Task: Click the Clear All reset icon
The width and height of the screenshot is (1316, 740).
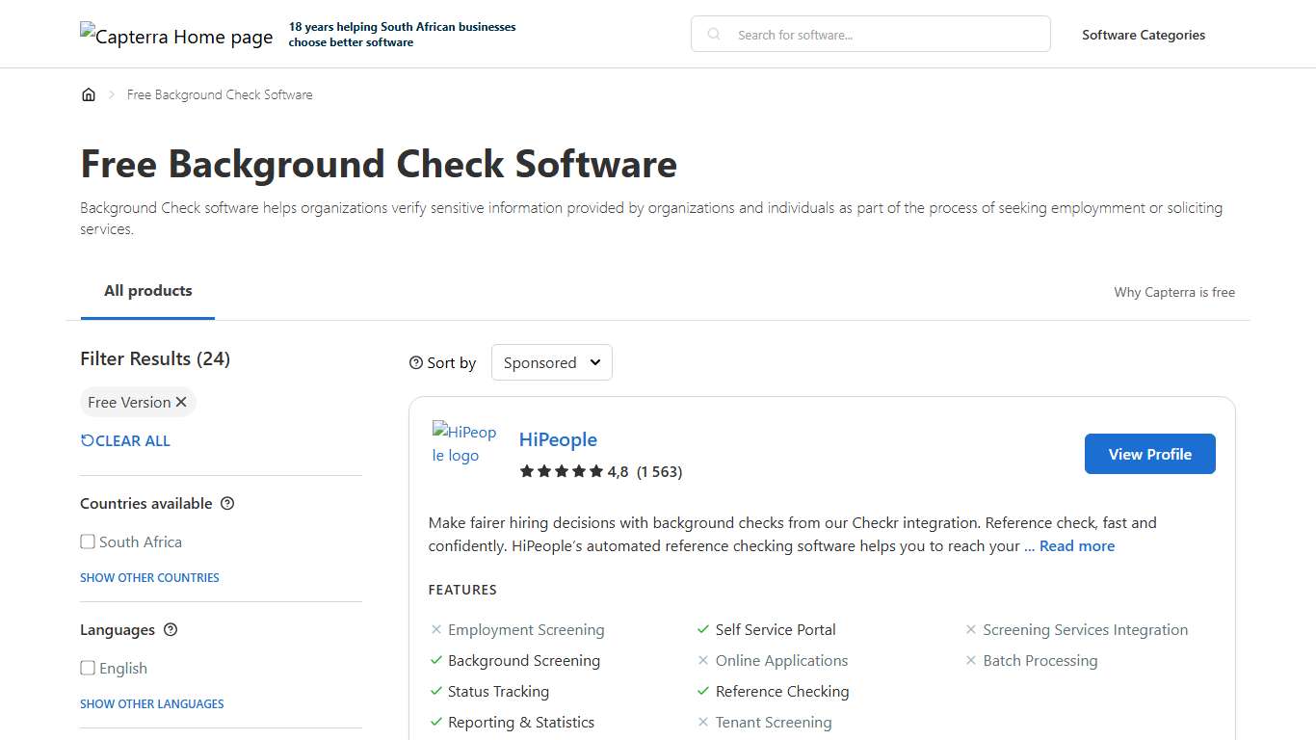Action: coord(86,440)
